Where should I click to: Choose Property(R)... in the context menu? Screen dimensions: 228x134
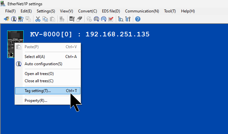48,101
